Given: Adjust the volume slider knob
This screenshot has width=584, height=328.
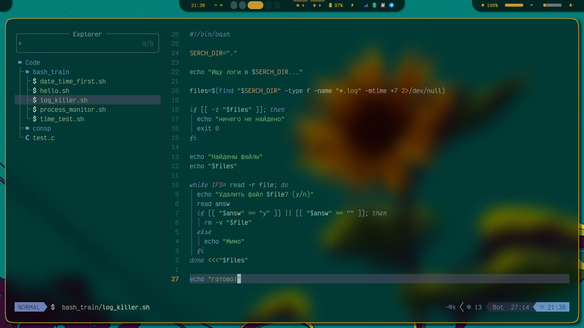Looking at the screenshot, I should [x=545, y=5].
